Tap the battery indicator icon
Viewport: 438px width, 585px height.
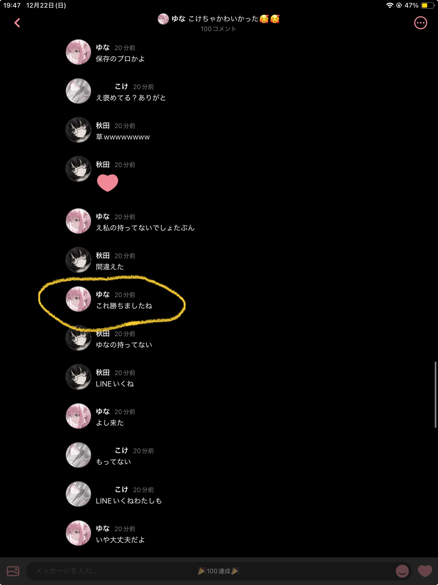428,5
